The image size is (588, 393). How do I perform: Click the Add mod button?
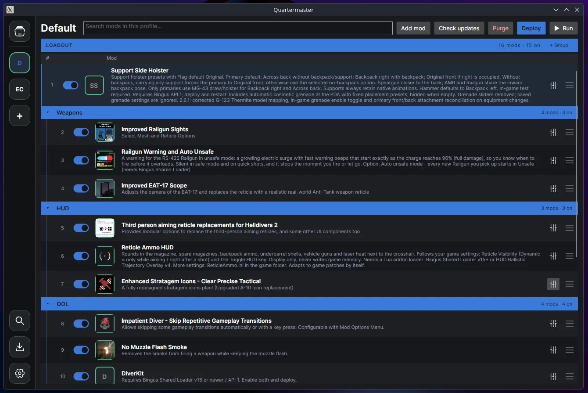[x=413, y=28]
